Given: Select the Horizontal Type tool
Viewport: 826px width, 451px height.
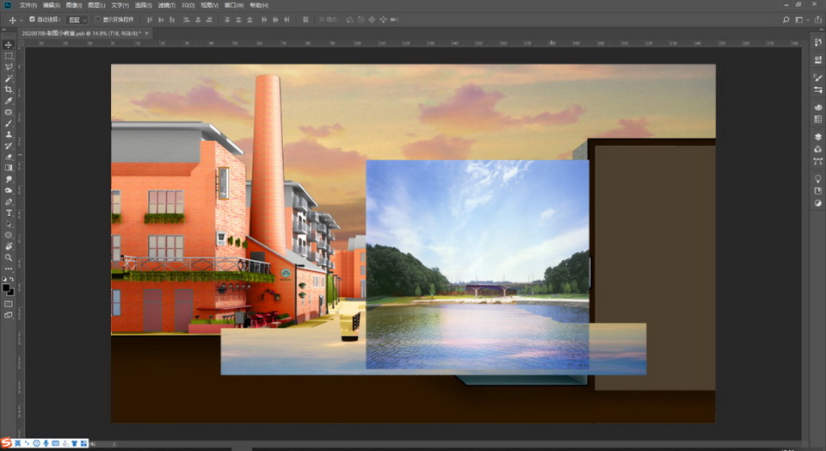Looking at the screenshot, I should [x=9, y=213].
